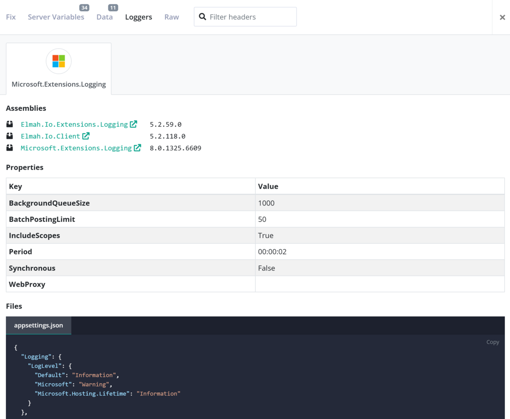Image resolution: width=510 pixels, height=419 pixels.
Task: Select version text 5.2.118.0
Action: [168, 136]
